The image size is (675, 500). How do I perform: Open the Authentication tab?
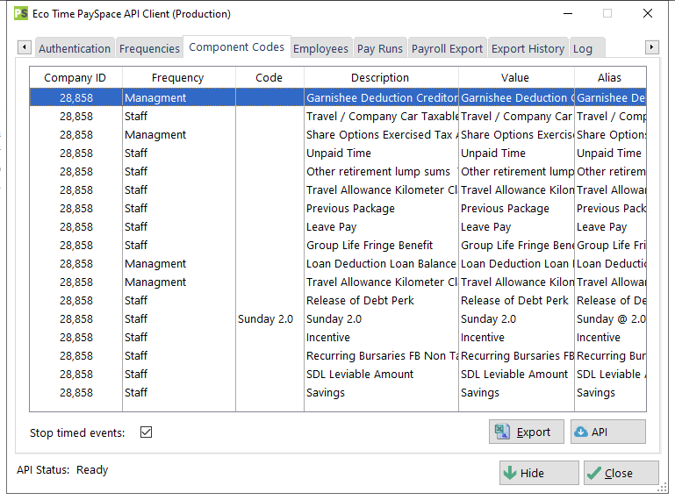tap(75, 48)
